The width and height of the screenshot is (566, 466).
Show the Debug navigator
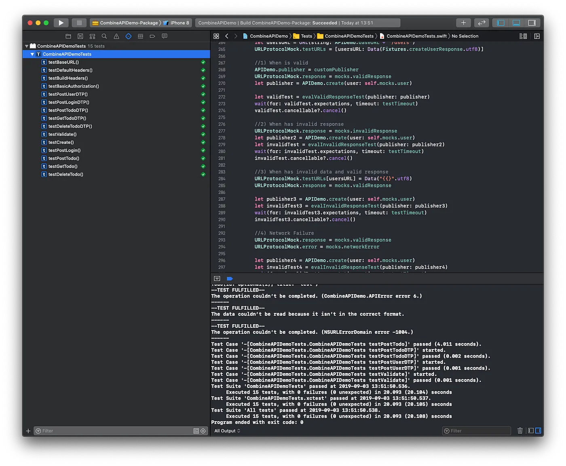[x=140, y=36]
